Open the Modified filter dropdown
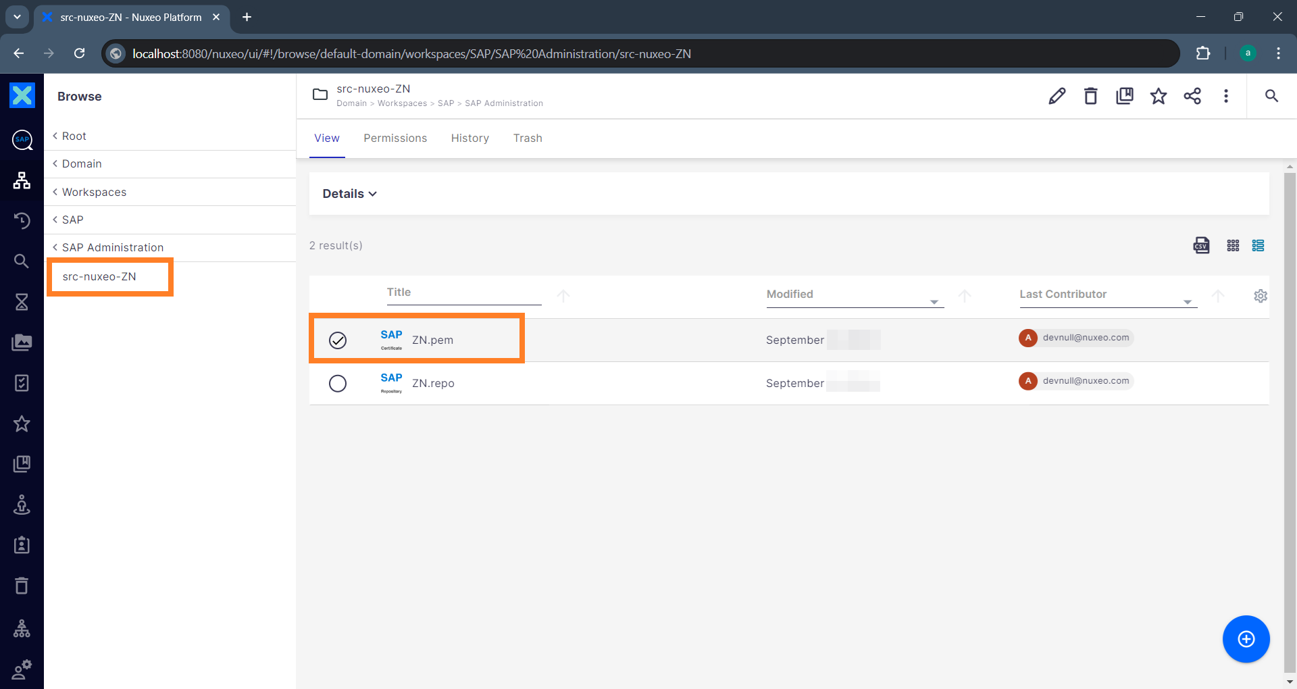 [934, 302]
